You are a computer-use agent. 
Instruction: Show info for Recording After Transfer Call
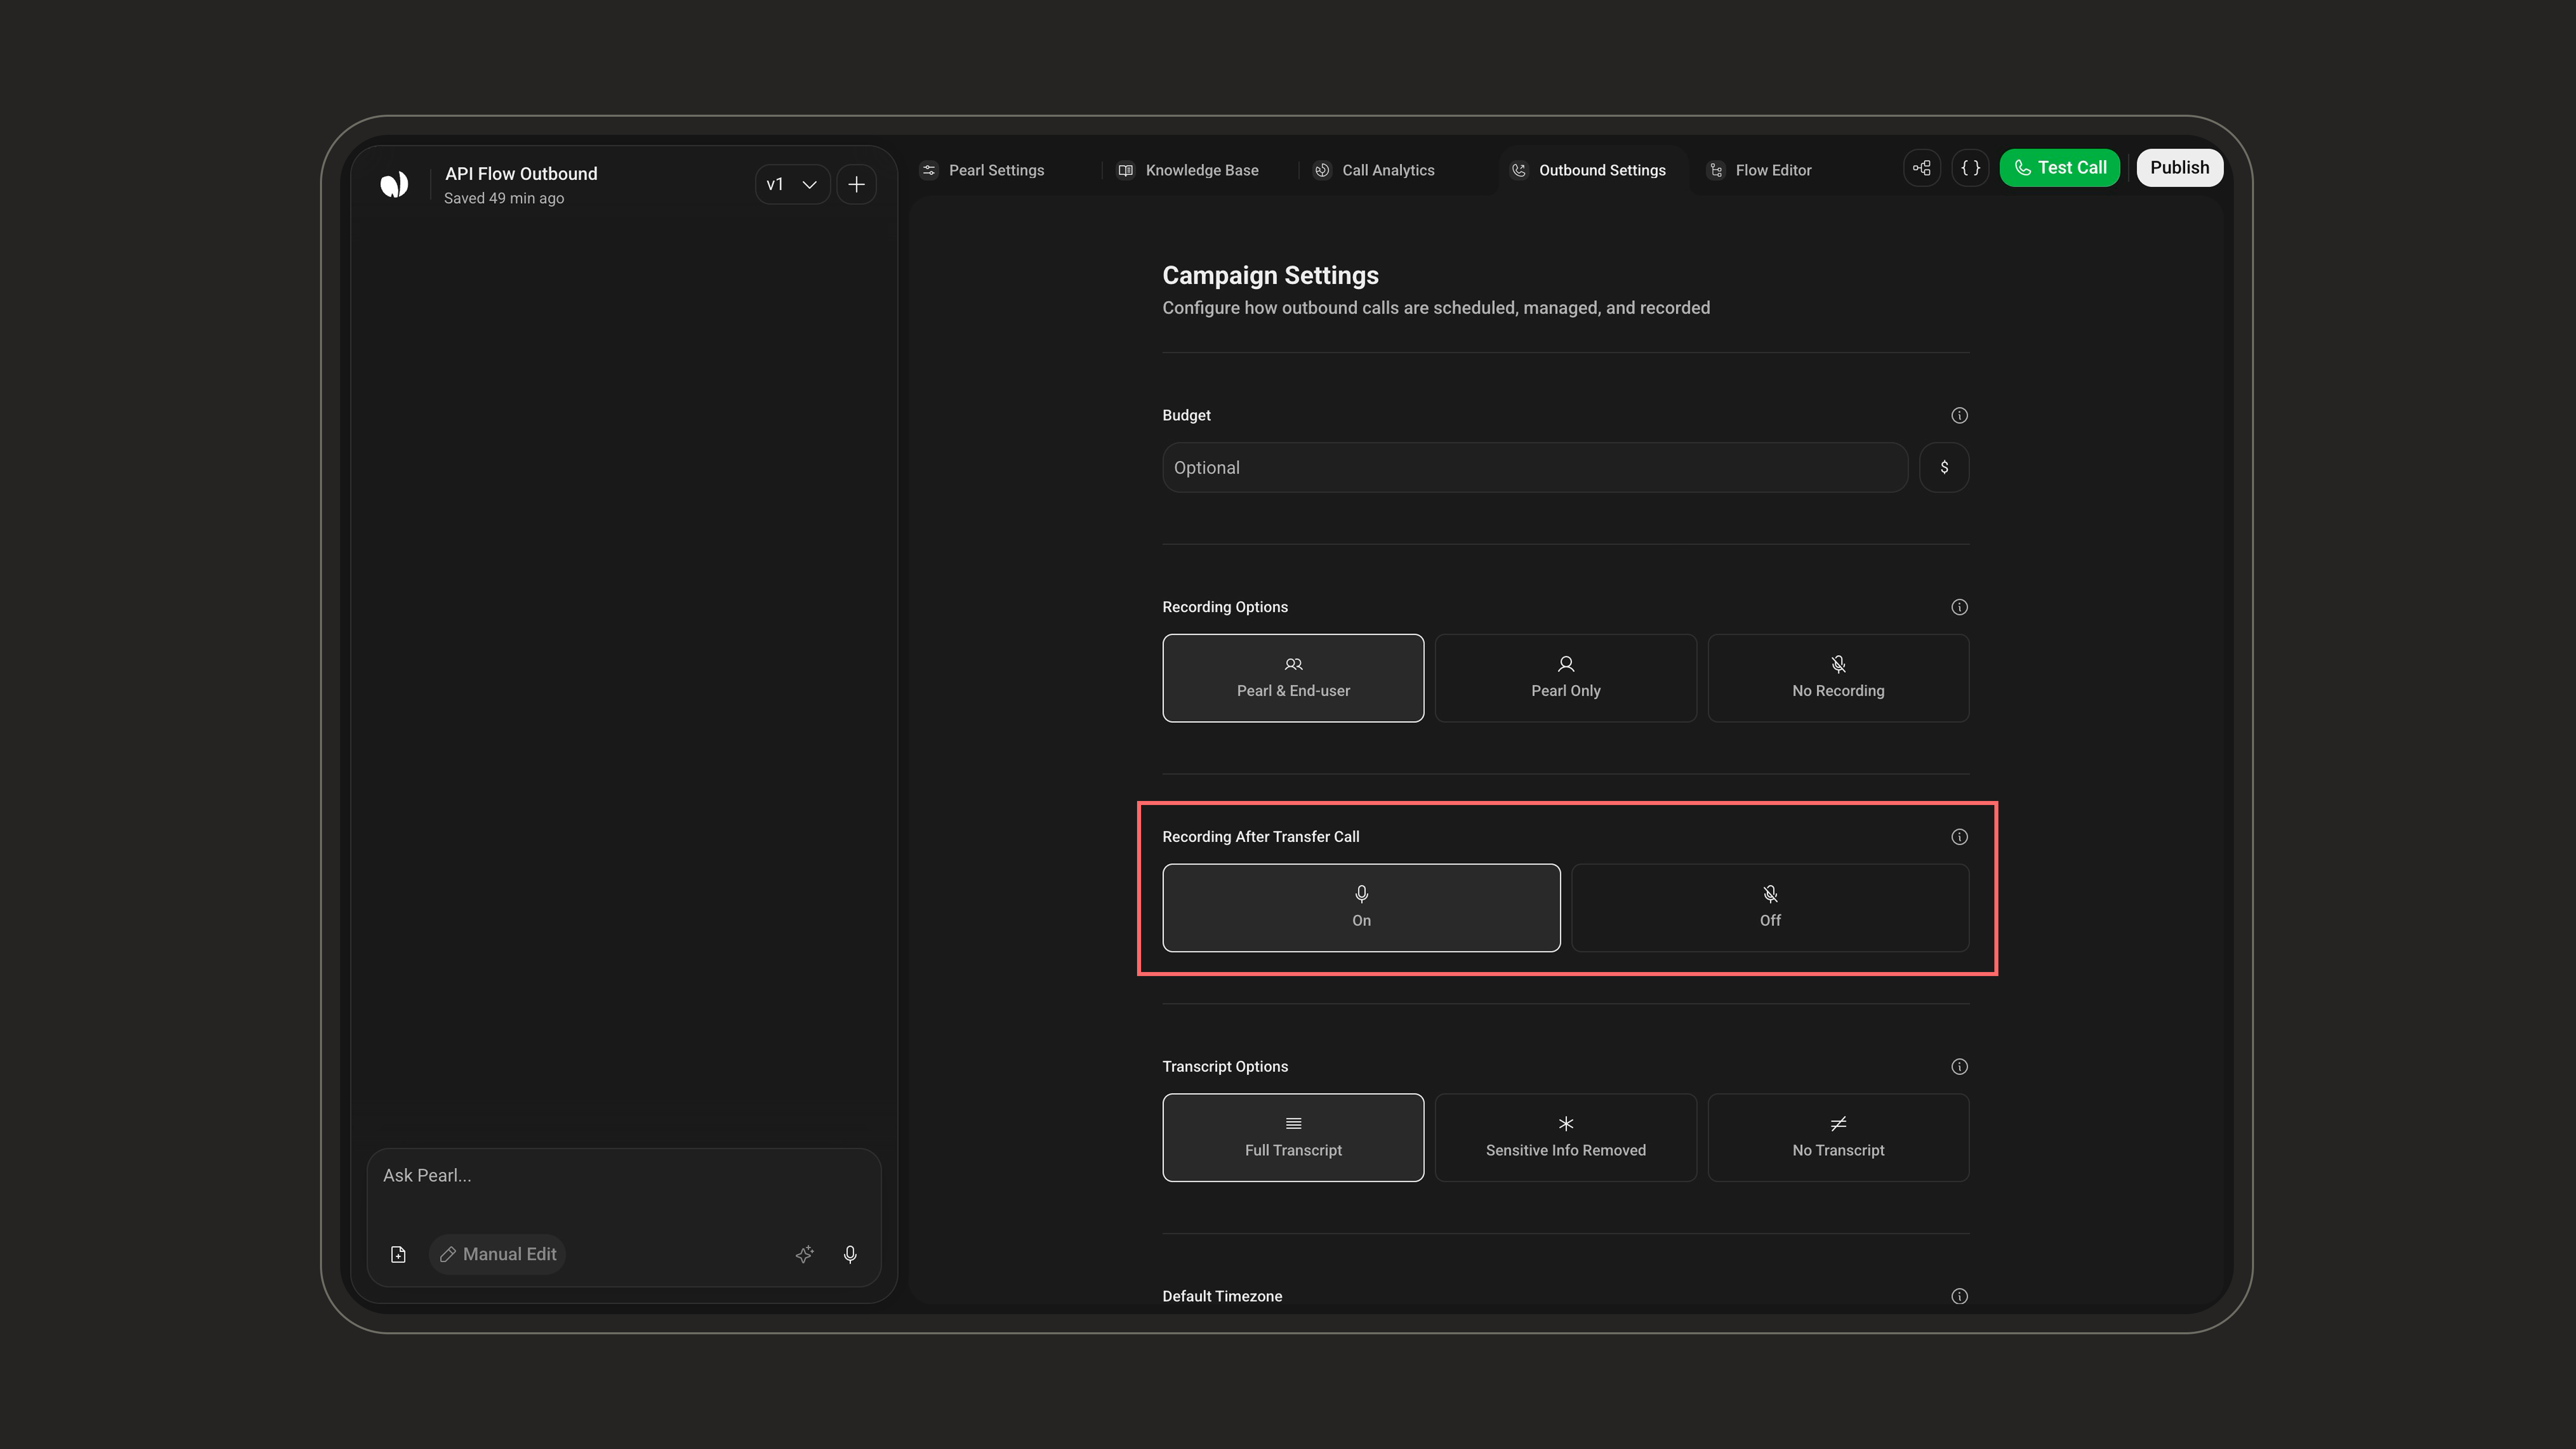pyautogui.click(x=1959, y=837)
